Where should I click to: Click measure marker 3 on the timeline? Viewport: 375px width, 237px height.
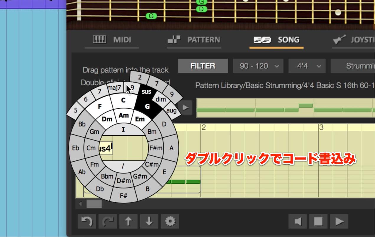click(x=321, y=127)
